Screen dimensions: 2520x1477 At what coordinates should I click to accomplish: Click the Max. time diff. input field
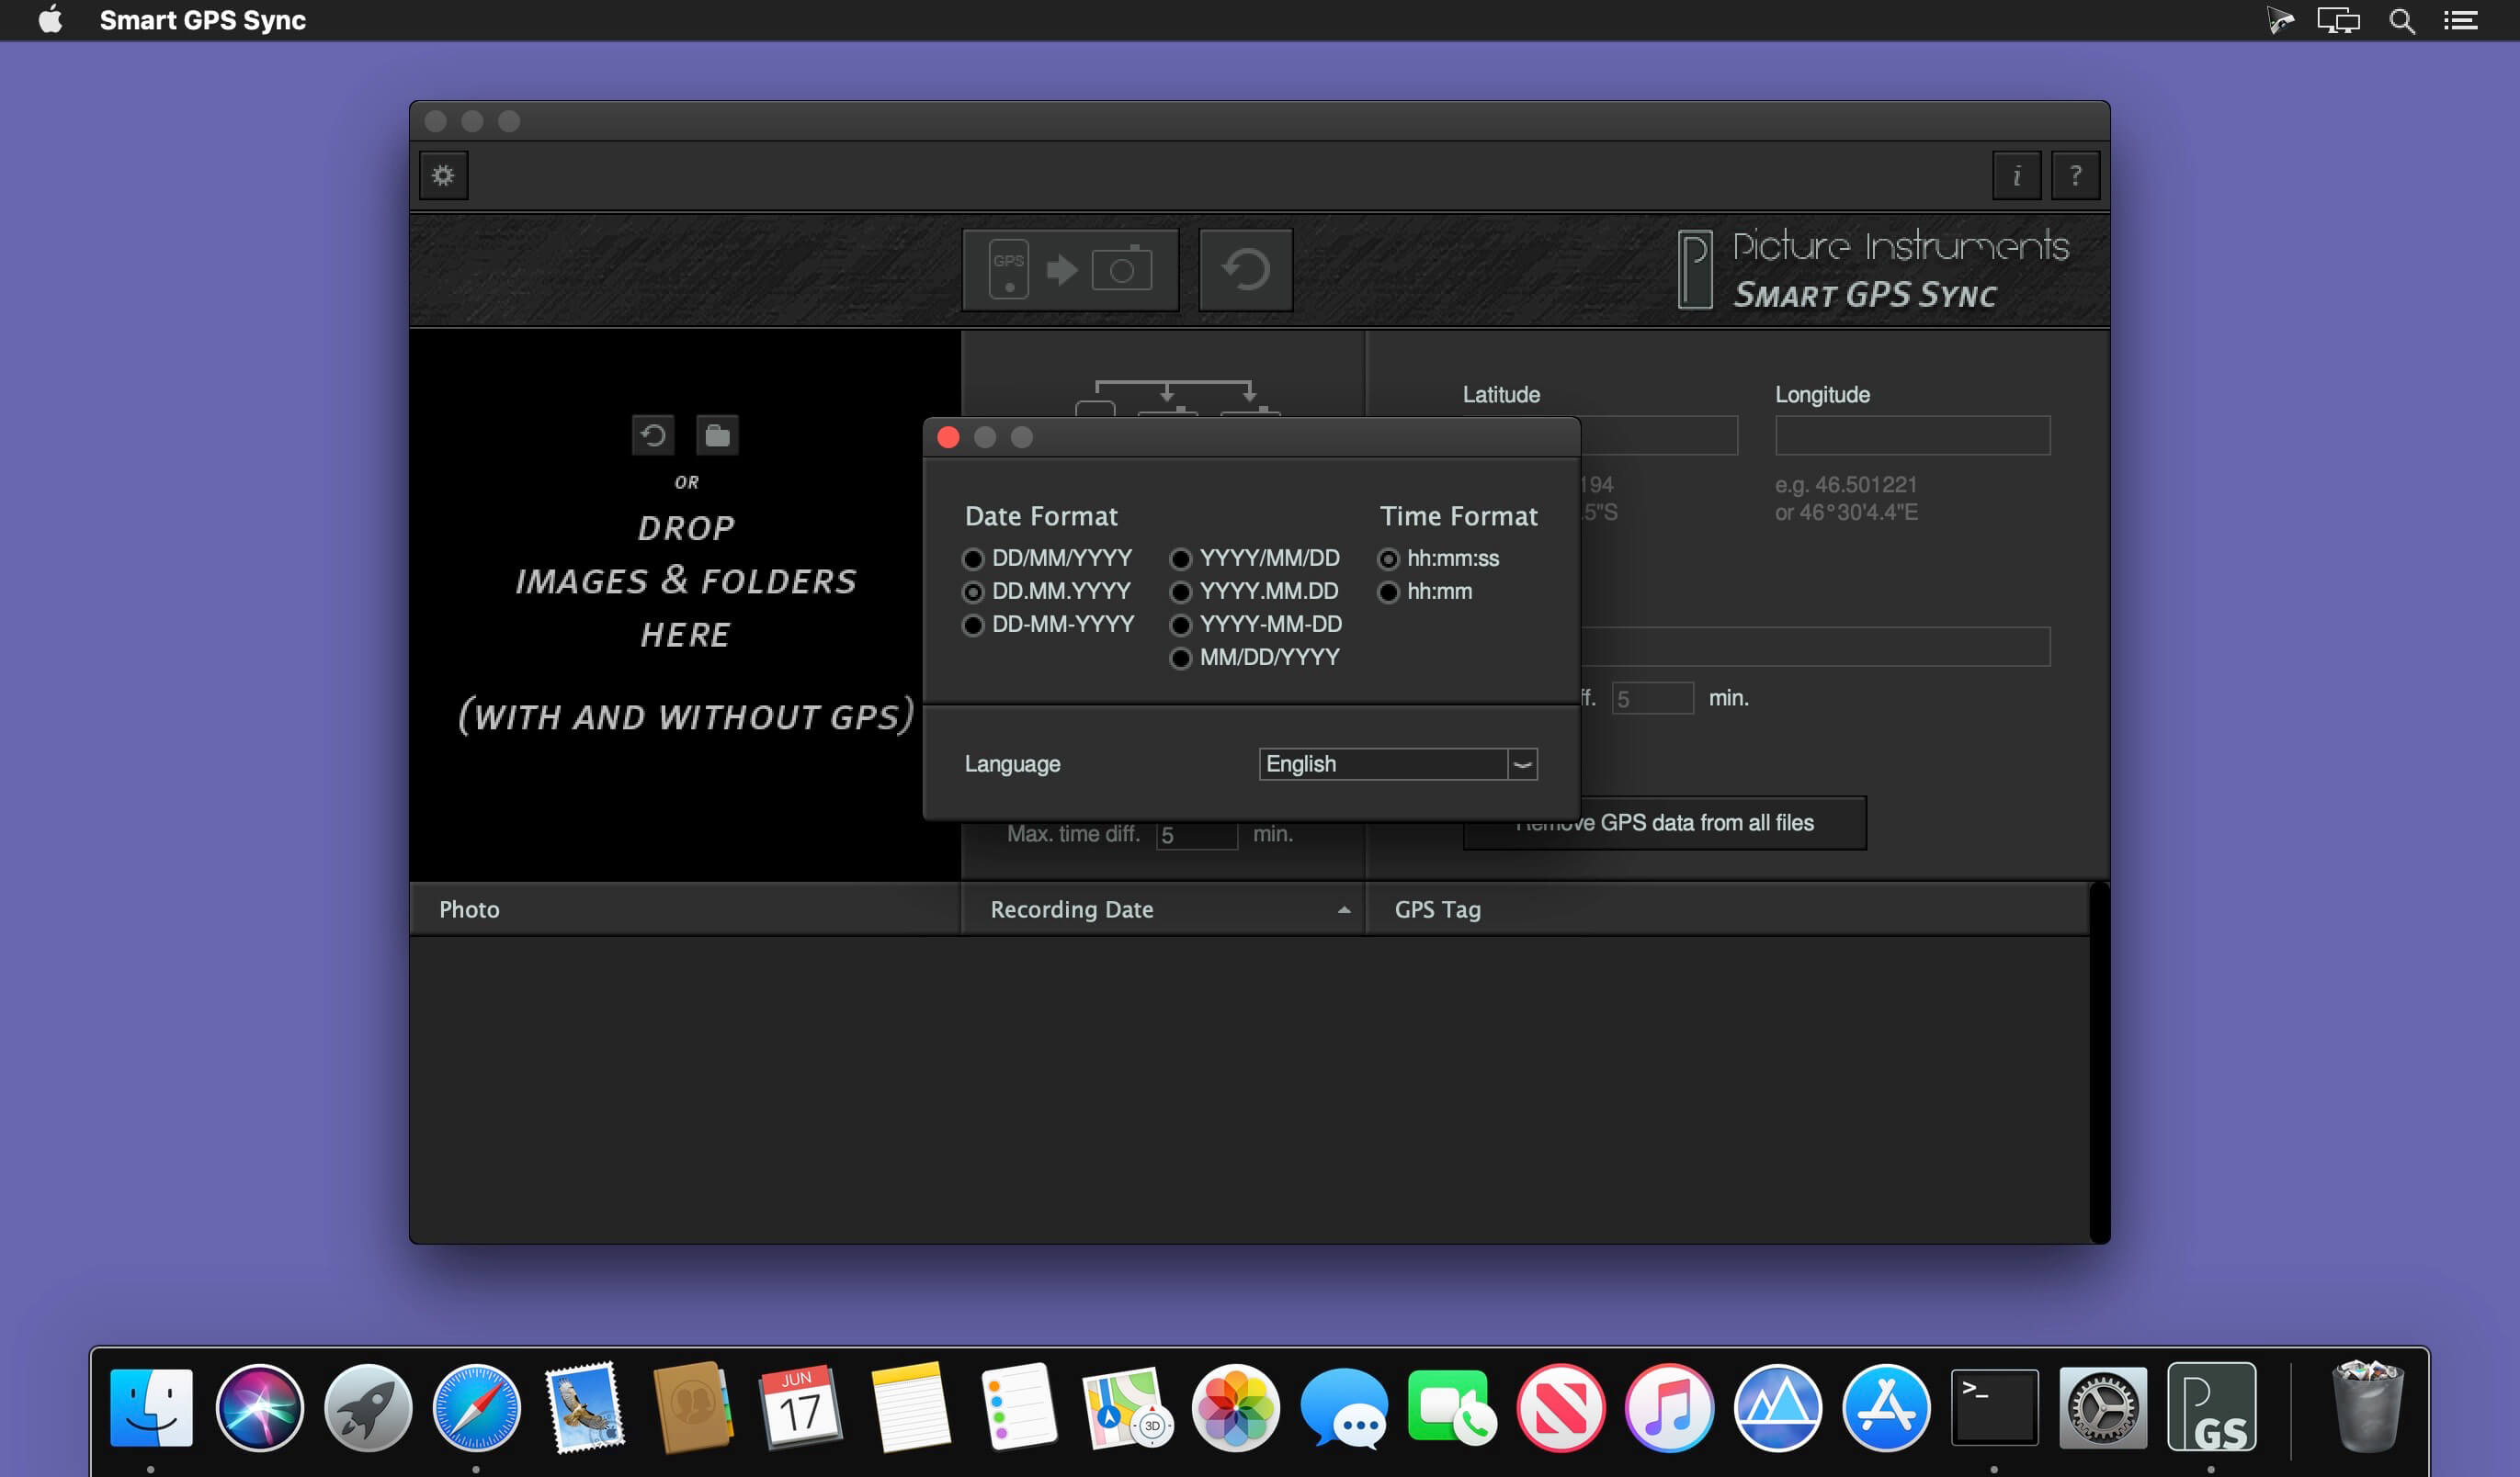coord(1196,834)
